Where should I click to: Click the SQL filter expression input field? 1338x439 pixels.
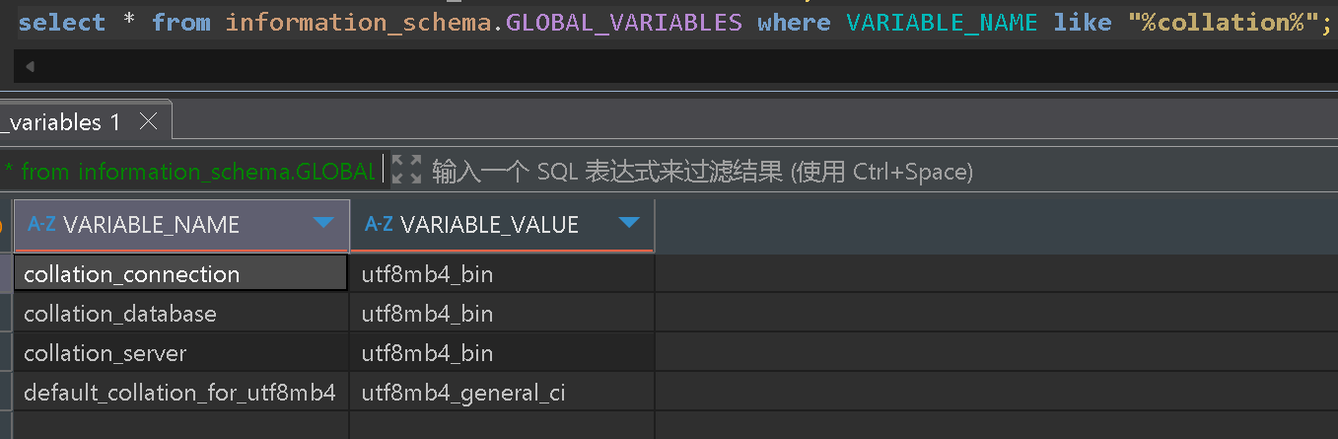coord(702,172)
